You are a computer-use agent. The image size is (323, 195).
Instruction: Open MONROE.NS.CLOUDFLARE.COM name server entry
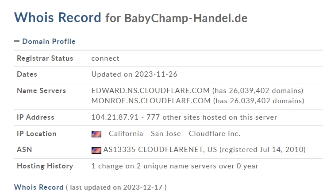tap(151, 101)
